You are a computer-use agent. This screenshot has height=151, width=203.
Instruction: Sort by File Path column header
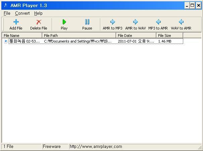[x=79, y=36]
